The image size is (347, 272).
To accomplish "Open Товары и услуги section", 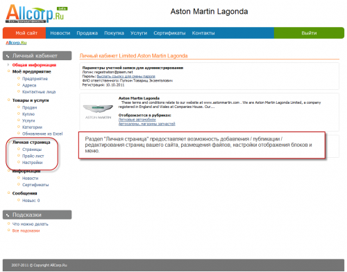I will [31, 100].
